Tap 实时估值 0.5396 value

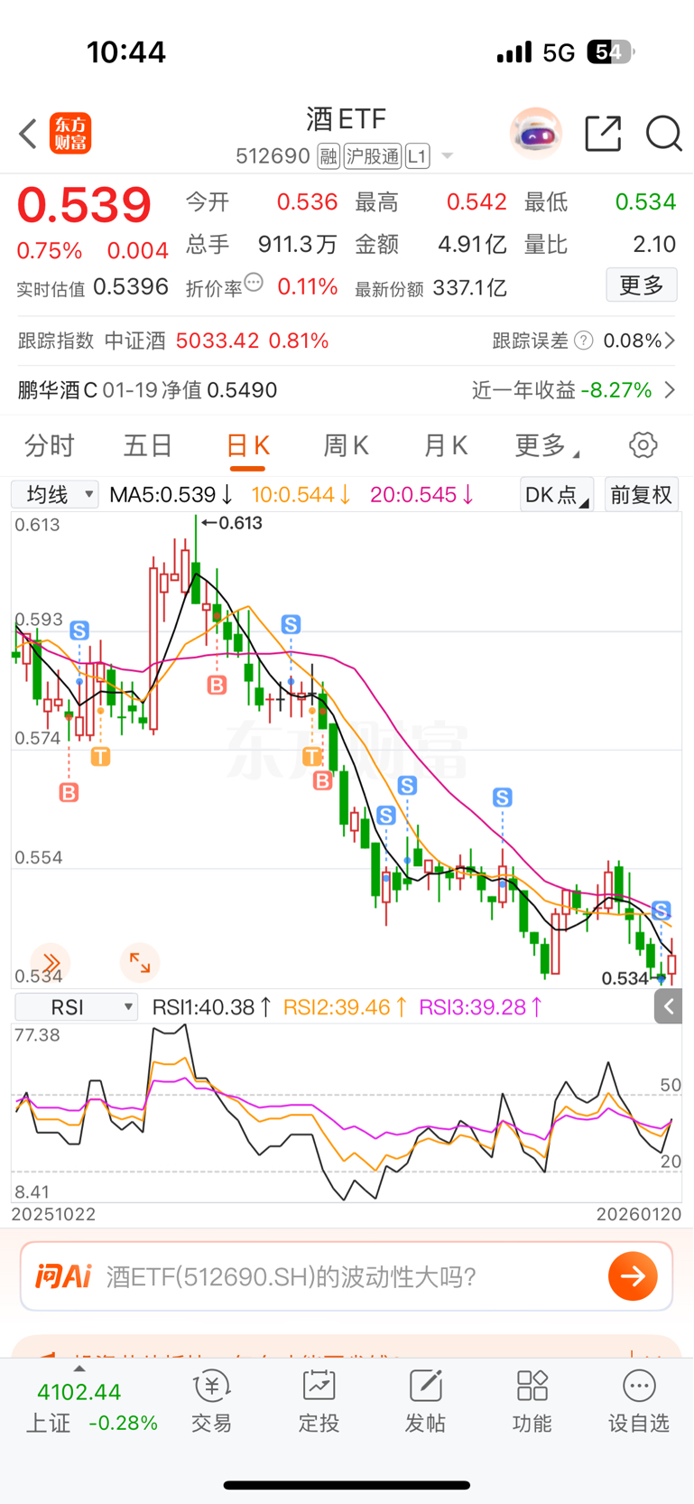(131, 287)
